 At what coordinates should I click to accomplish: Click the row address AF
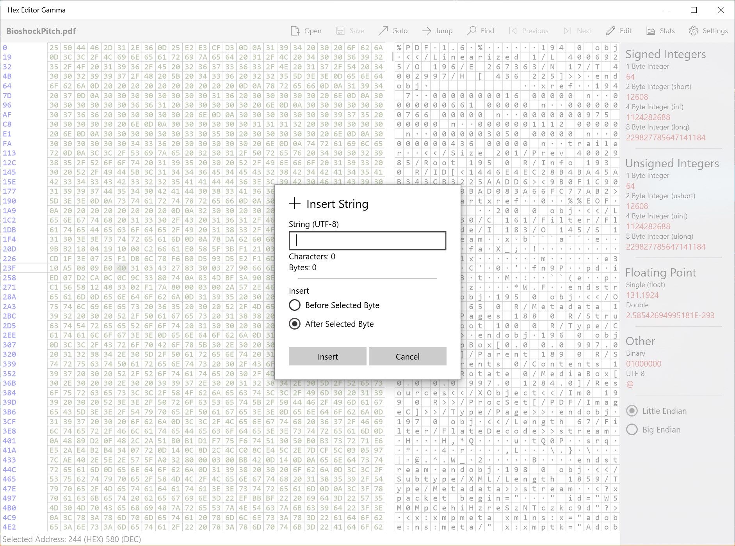(x=7, y=115)
